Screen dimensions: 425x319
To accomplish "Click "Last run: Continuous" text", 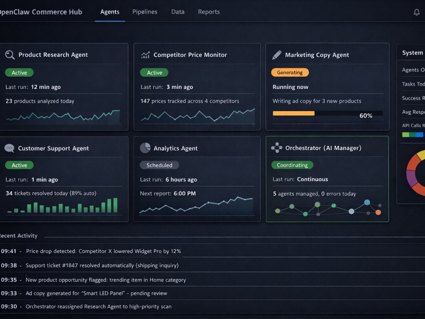I will click(x=300, y=179).
